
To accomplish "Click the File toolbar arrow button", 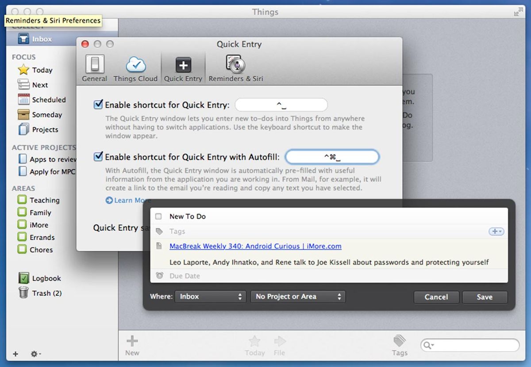I will pyautogui.click(x=280, y=346).
